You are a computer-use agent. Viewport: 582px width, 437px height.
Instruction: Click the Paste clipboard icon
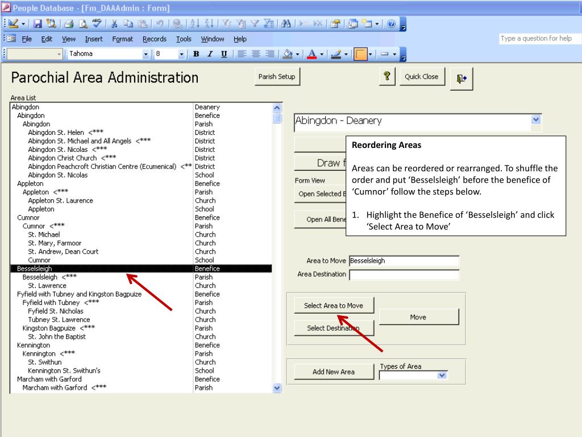pos(143,24)
